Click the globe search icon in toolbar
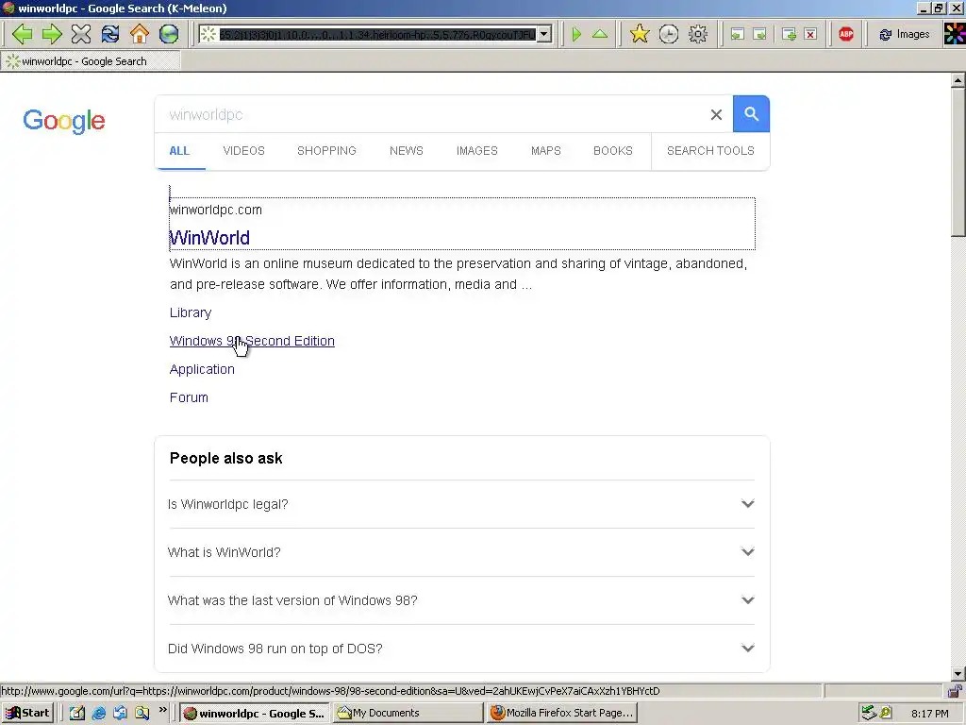 [x=169, y=34]
